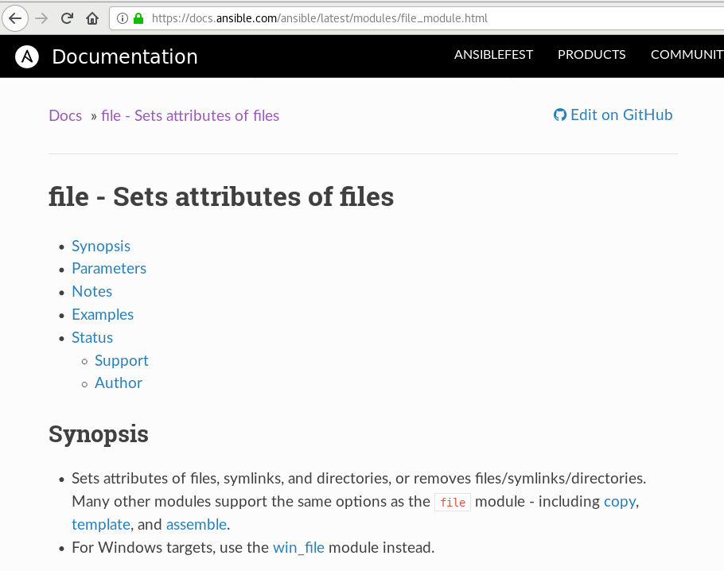This screenshot has height=571, width=724.
Task: Jump to Synopsis section in contents
Action: [x=101, y=247]
